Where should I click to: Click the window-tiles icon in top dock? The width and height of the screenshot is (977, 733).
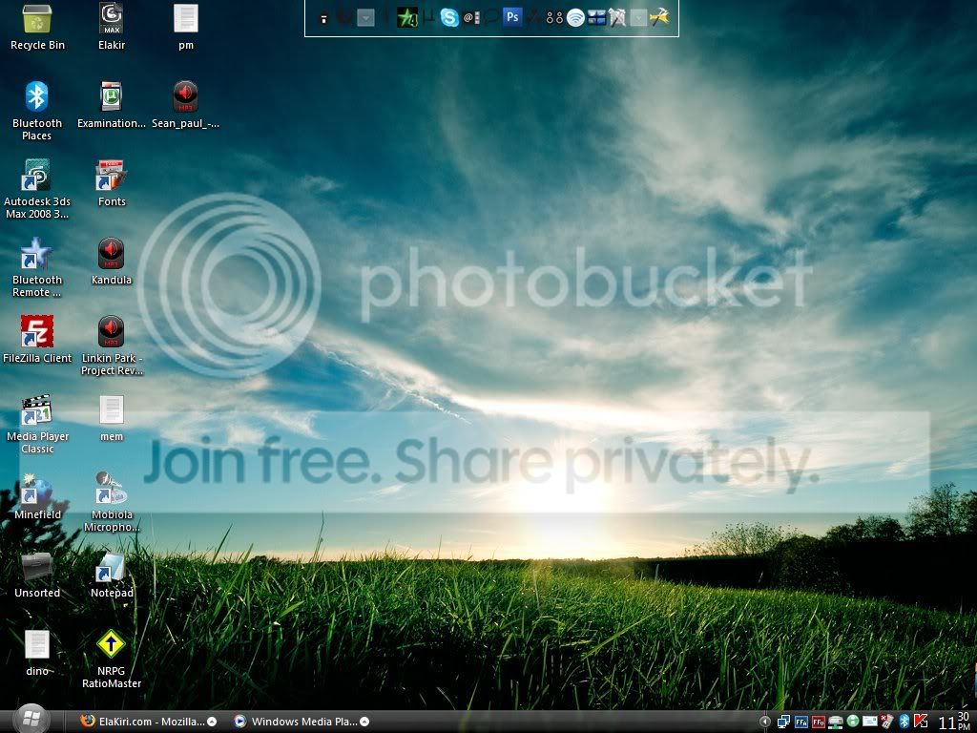tap(596, 18)
